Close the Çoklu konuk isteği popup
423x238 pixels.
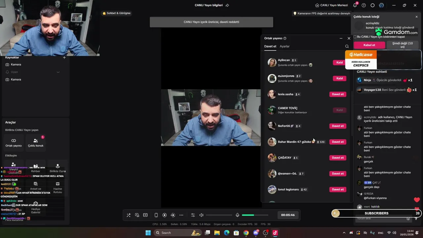(x=416, y=17)
